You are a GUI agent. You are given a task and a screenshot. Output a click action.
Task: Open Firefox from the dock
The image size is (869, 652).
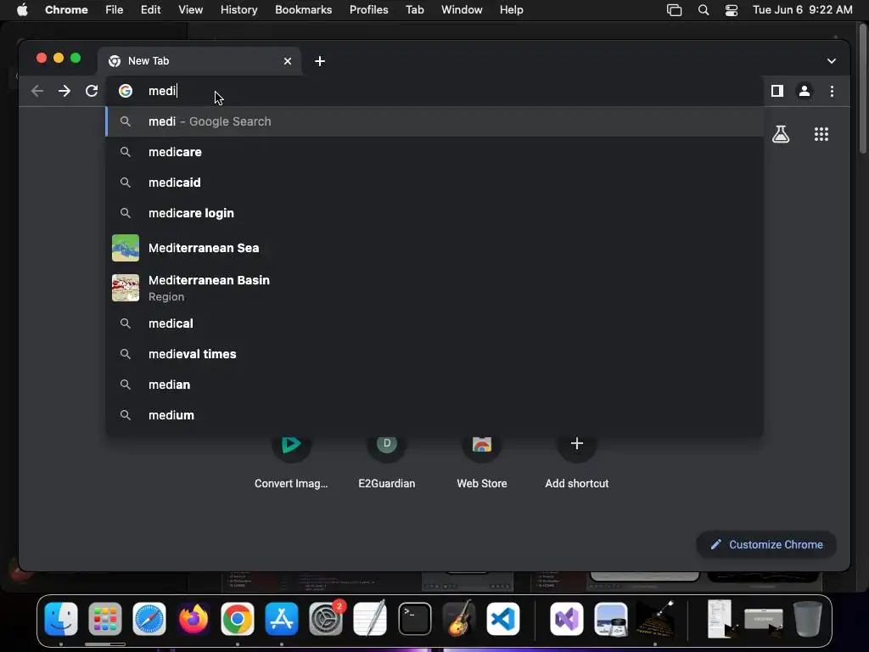coord(193,618)
